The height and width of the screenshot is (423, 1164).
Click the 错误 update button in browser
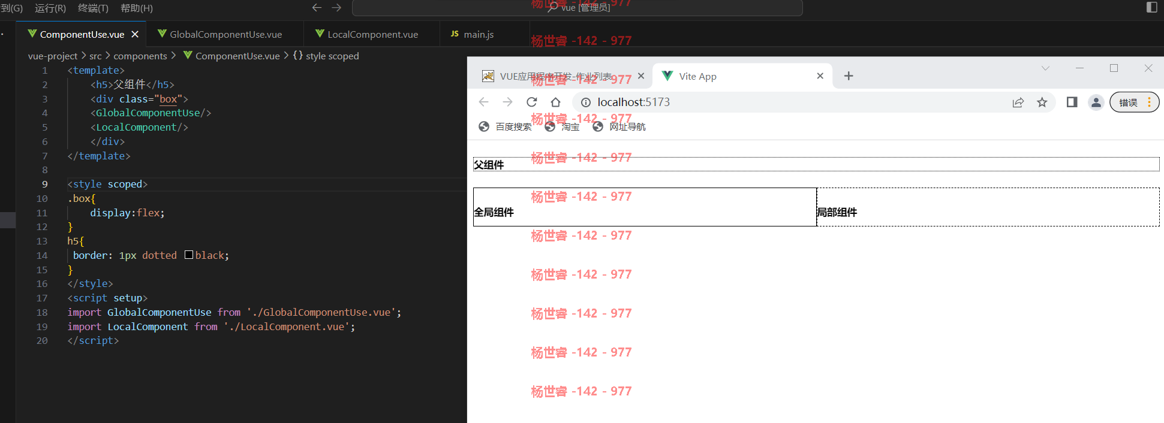point(1135,102)
